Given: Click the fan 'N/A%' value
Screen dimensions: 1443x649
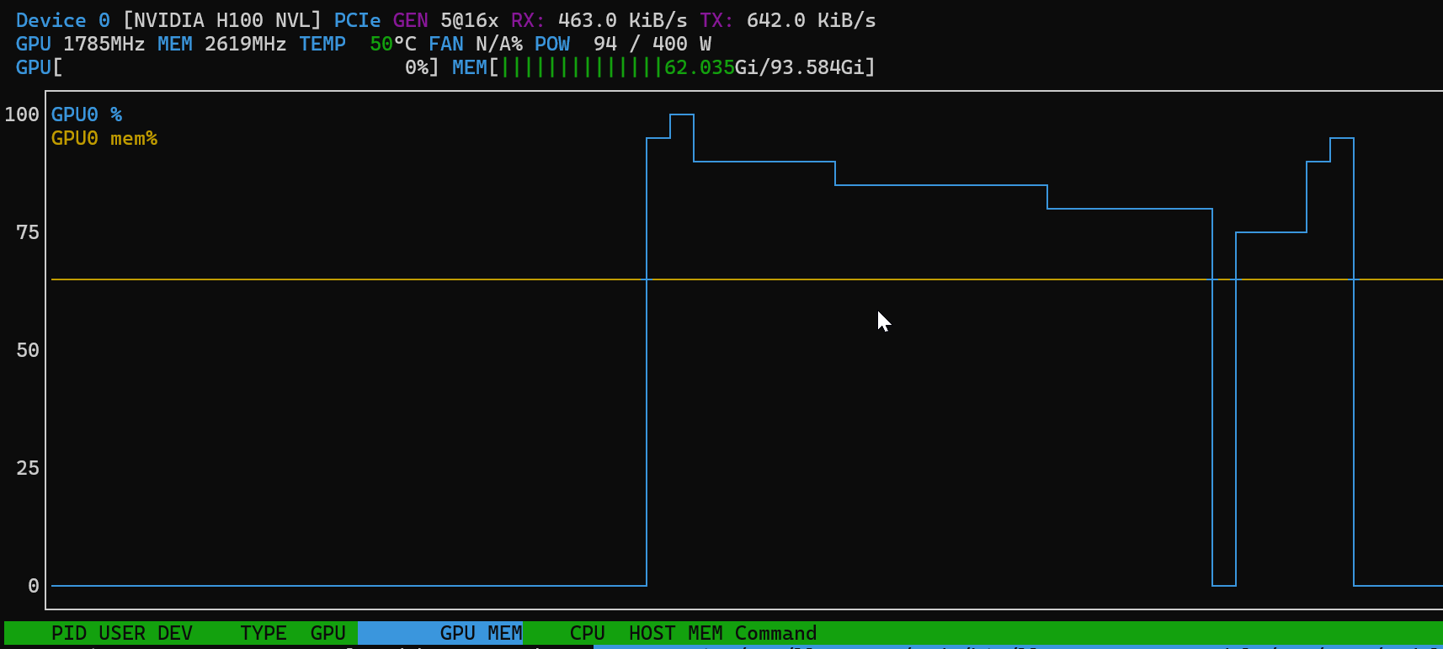Looking at the screenshot, I should pos(499,44).
